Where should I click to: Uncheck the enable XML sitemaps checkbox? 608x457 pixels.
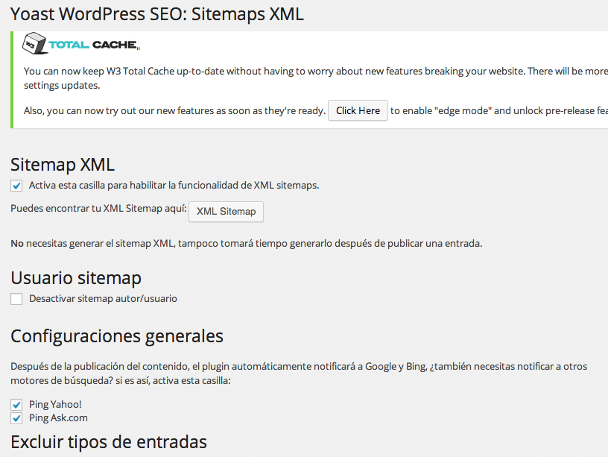16,186
